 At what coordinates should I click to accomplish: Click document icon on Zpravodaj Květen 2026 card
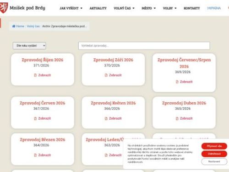[x=106, y=118]
